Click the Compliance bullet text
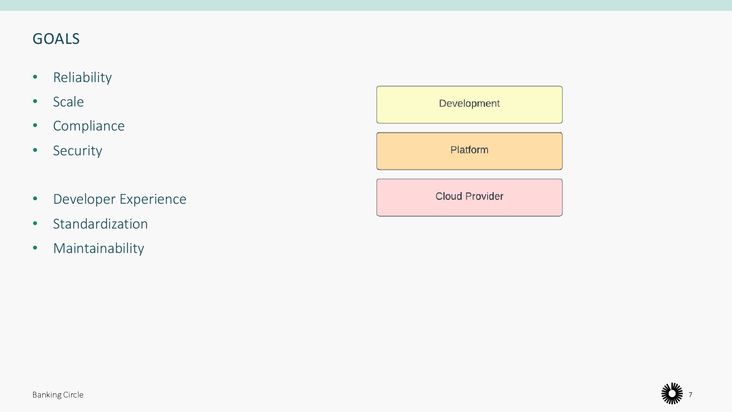 [x=89, y=126]
